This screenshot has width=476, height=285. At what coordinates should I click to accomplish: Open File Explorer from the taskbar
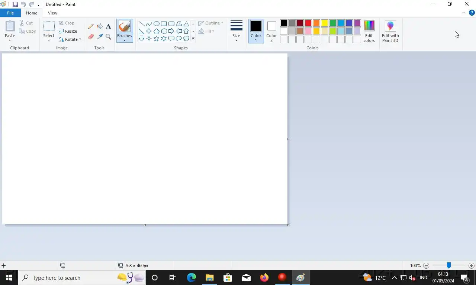point(210,278)
